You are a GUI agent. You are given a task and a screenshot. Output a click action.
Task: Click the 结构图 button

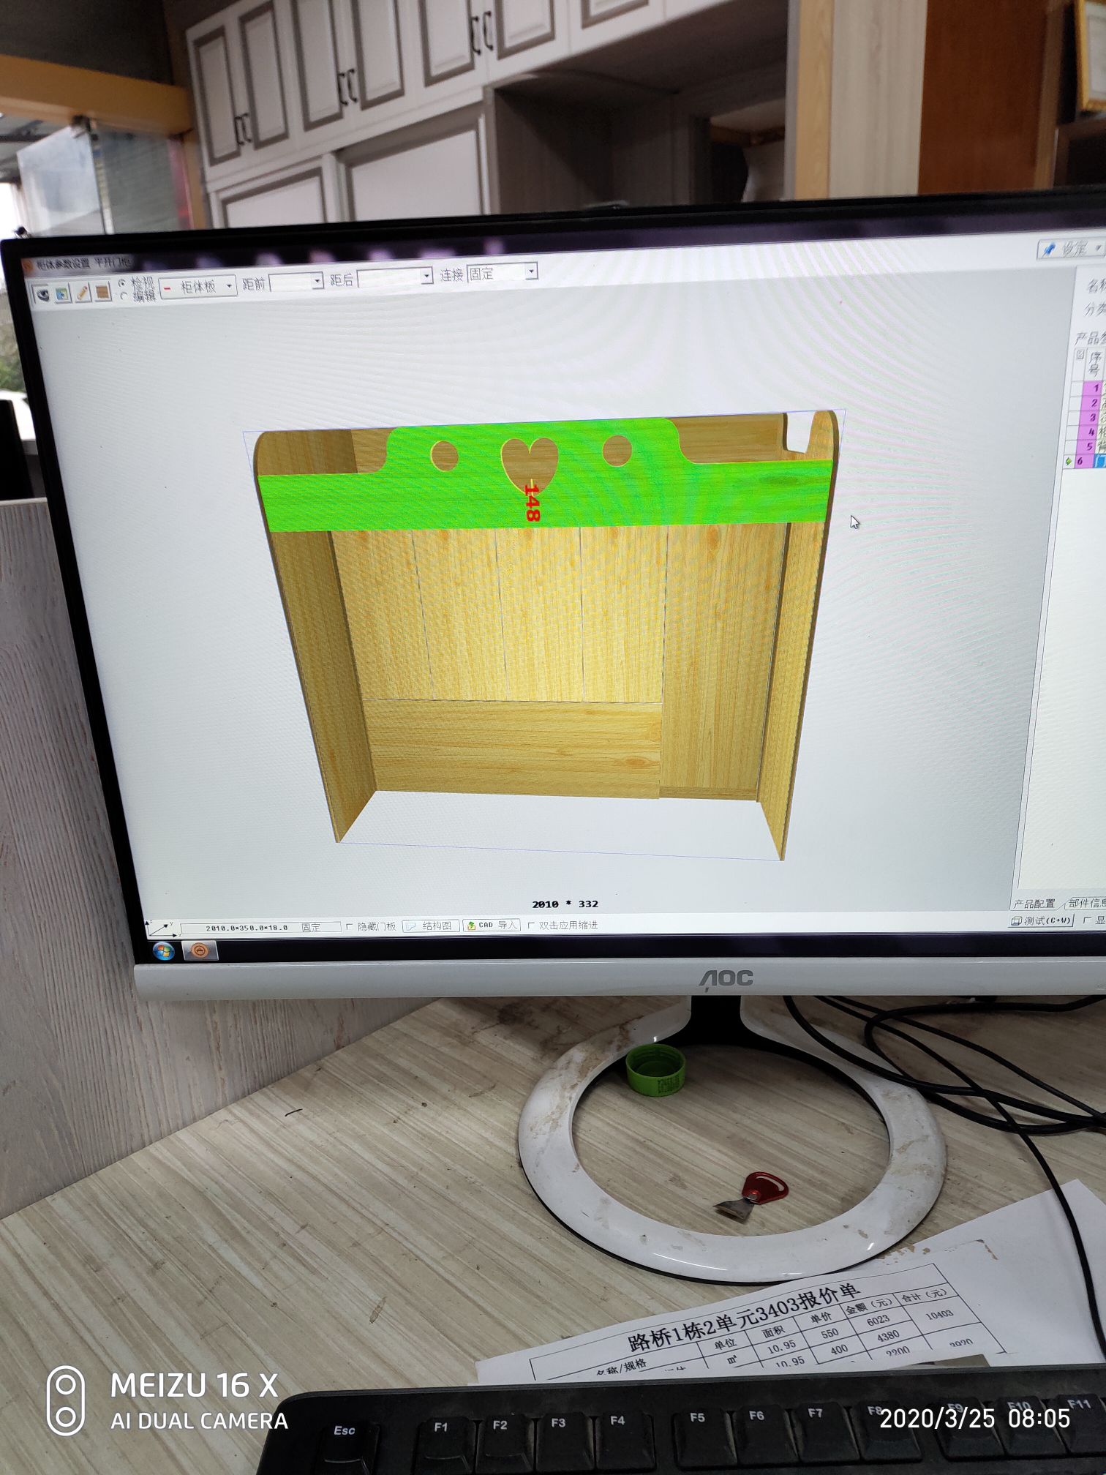pyautogui.click(x=431, y=926)
